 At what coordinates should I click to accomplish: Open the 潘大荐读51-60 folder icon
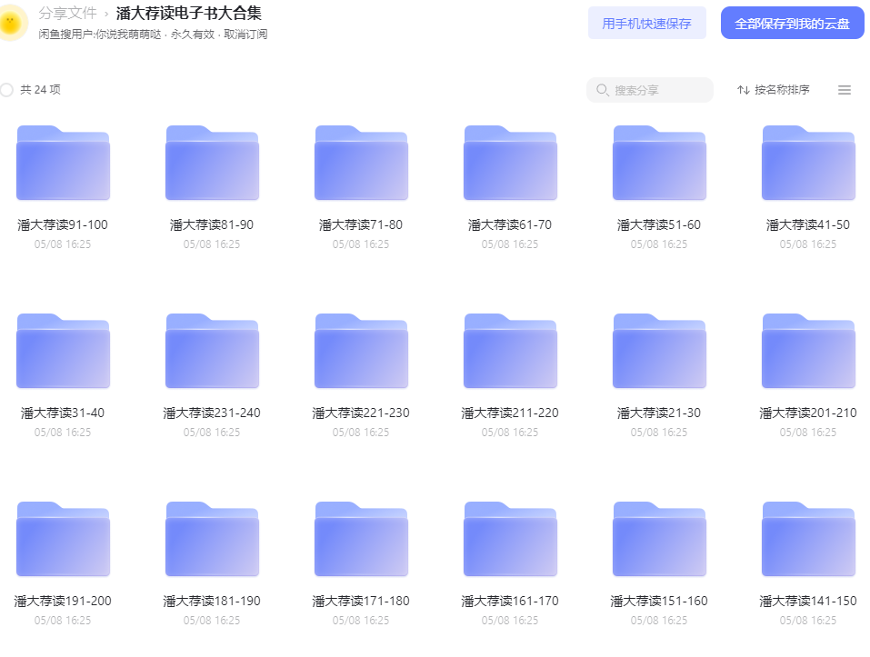659,163
